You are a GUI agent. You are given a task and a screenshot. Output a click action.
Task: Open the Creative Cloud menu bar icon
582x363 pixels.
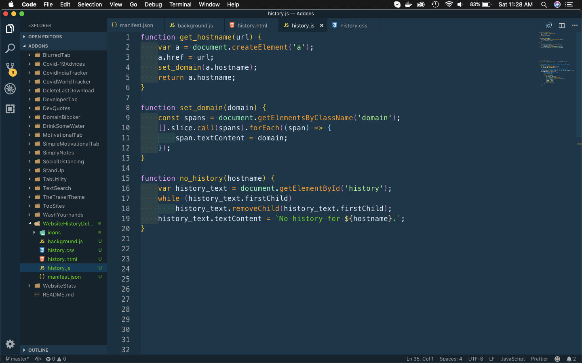click(421, 4)
